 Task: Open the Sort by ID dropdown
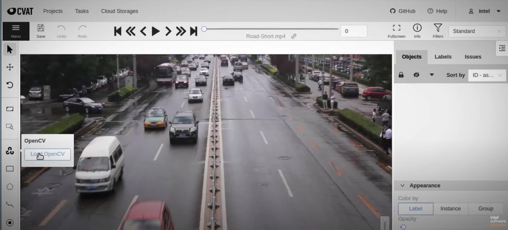coord(487,75)
